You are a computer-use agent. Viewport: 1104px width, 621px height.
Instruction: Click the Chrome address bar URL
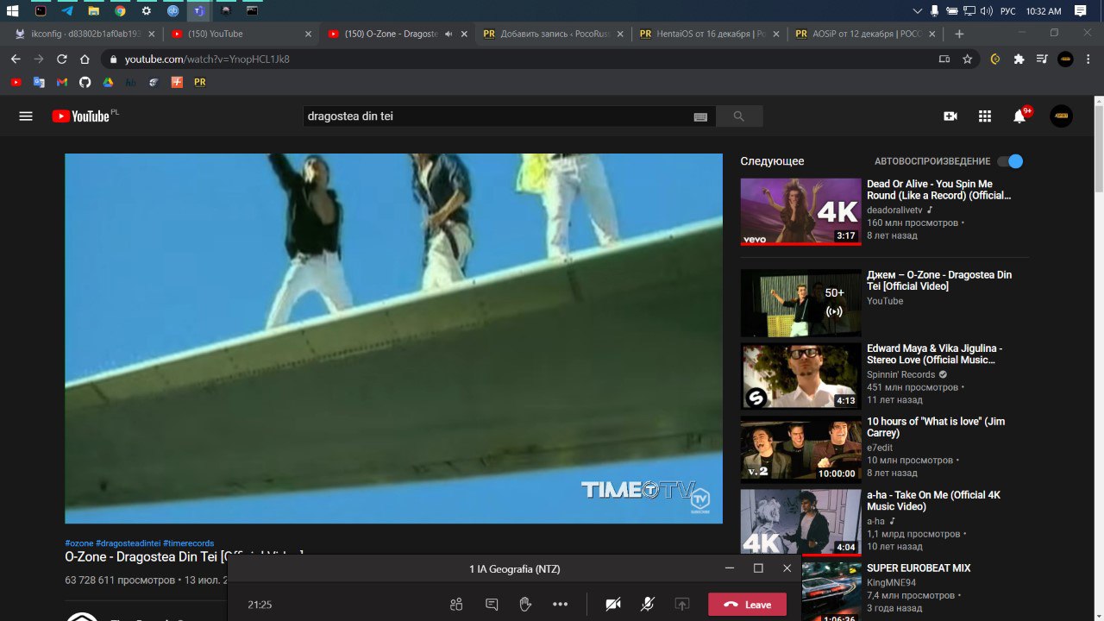tap(207, 60)
